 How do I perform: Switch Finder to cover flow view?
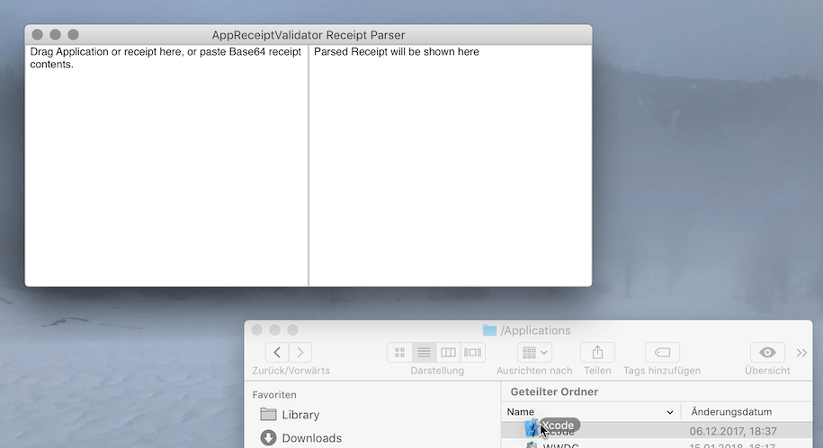[x=473, y=352]
